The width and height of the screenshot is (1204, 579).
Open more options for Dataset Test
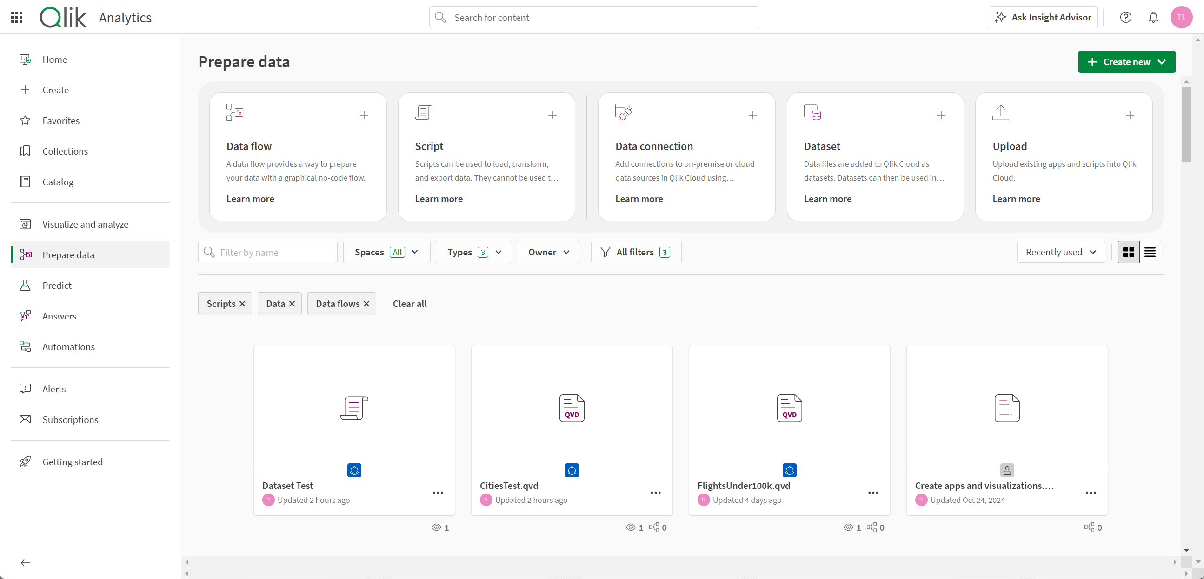(438, 493)
